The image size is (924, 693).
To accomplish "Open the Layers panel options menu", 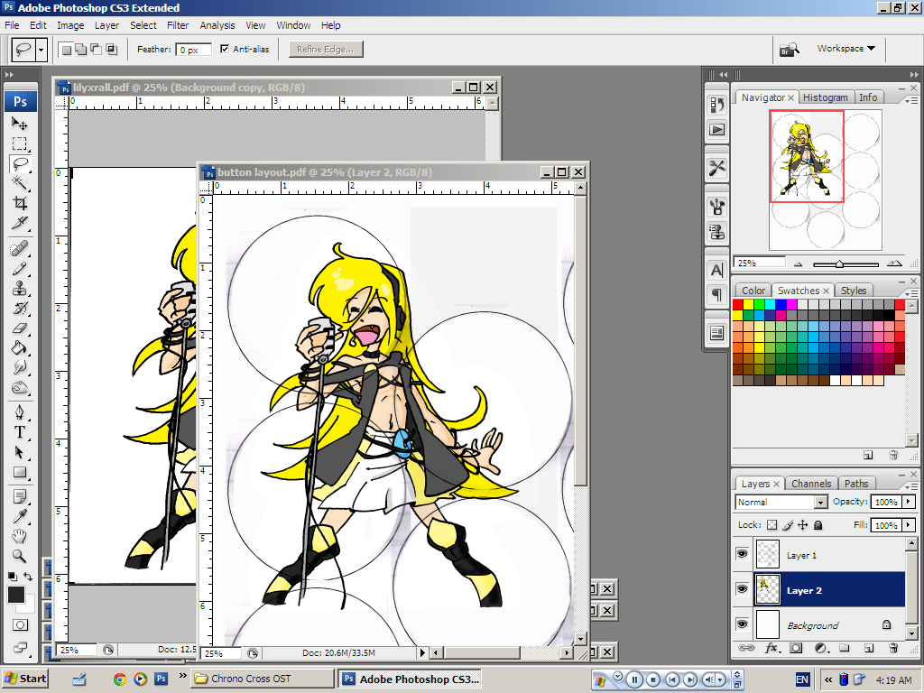I will pyautogui.click(x=910, y=486).
